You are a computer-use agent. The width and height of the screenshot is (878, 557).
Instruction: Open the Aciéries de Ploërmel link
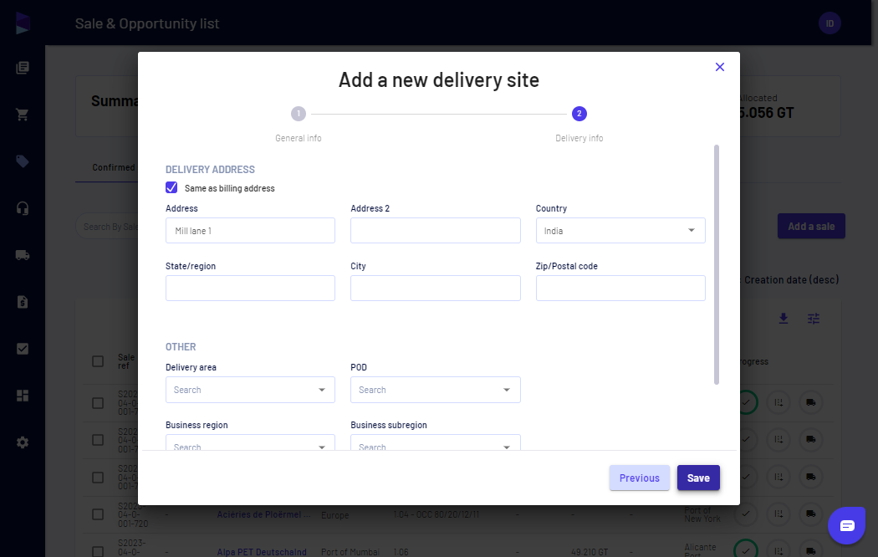(263, 514)
